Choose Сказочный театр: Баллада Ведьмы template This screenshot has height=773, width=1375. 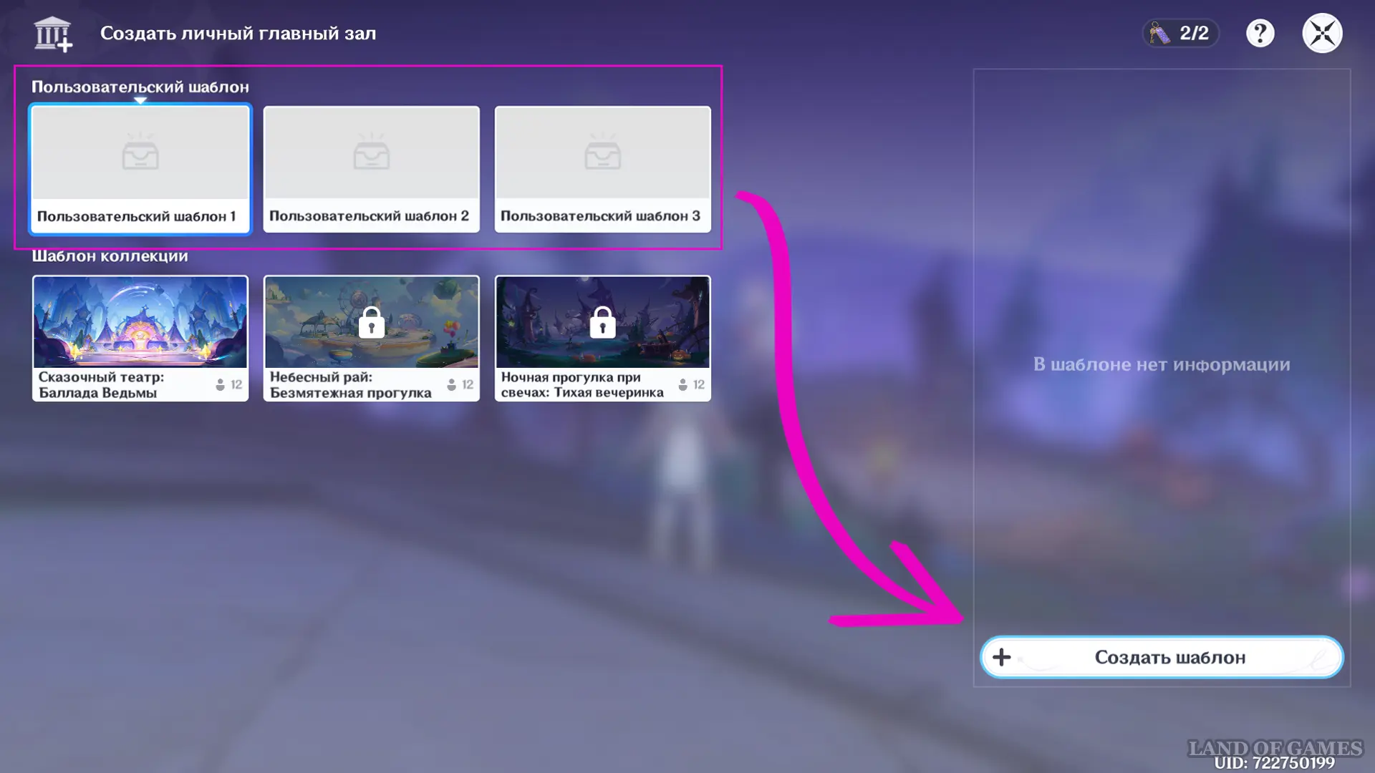140,338
